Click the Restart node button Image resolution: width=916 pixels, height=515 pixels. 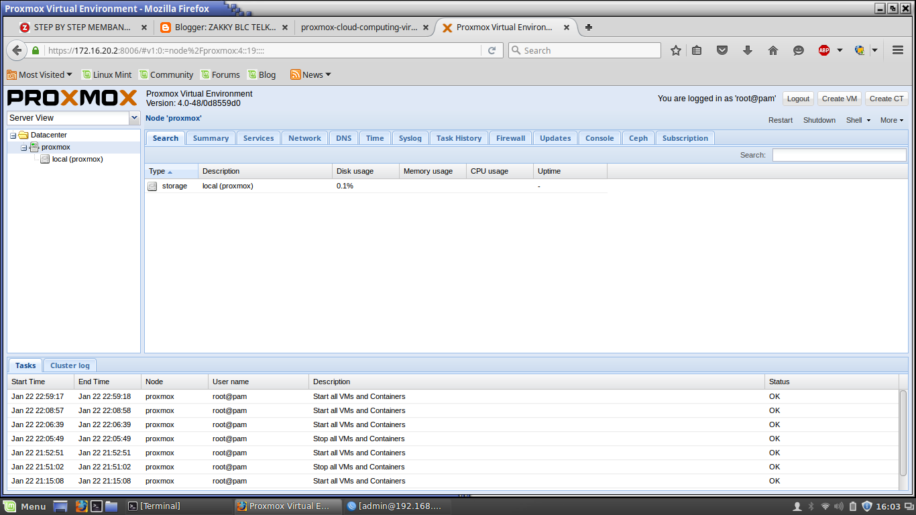(x=781, y=120)
